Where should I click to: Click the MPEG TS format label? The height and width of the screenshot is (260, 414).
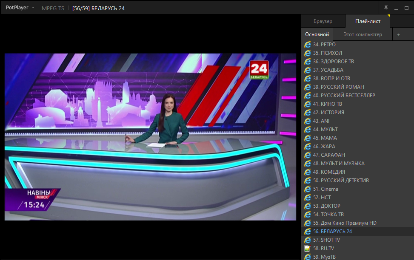(53, 8)
